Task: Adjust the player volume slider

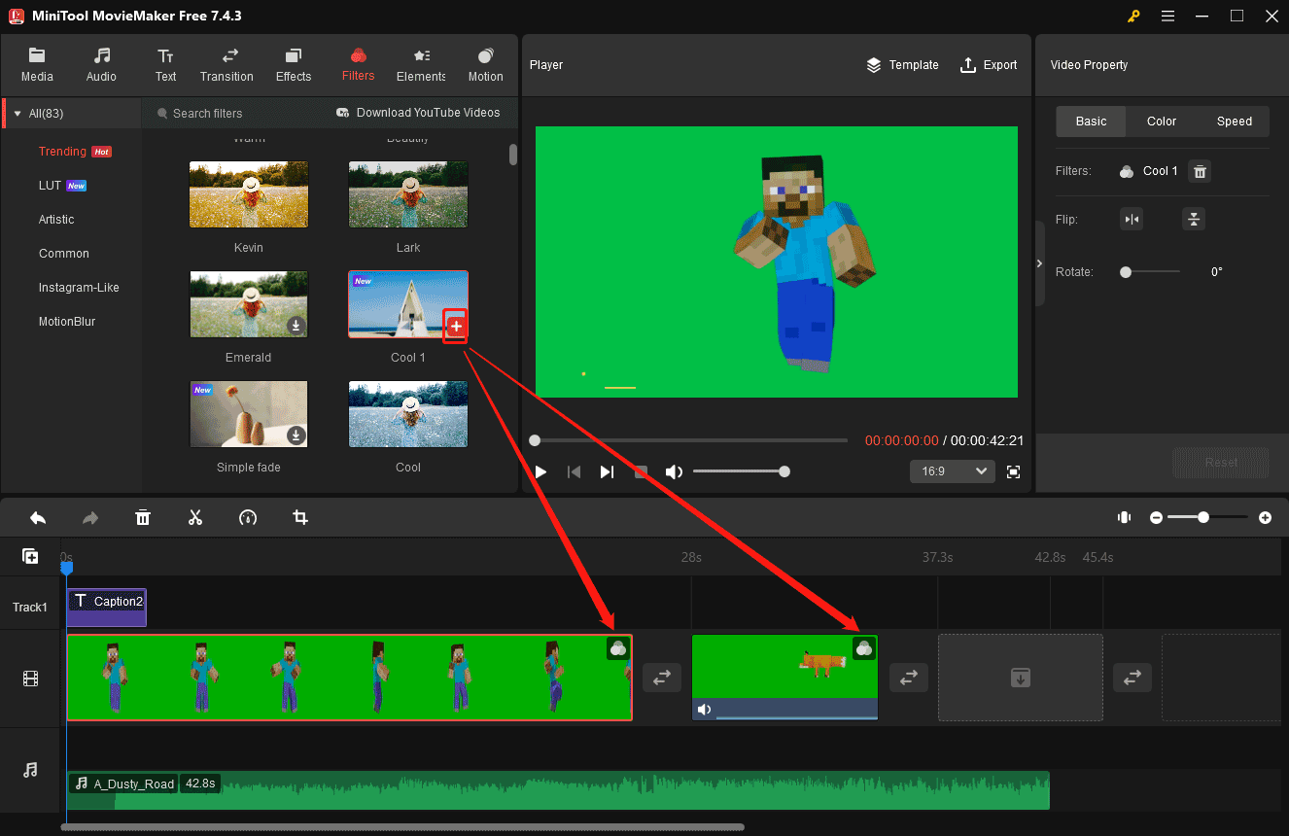Action: 741,471
